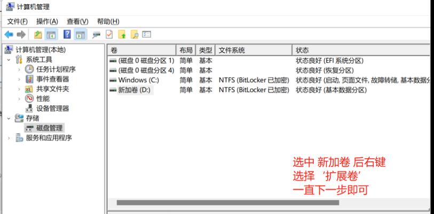Click the document with red checkmark icon
434x214 pixels.
pyautogui.click(x=109, y=35)
